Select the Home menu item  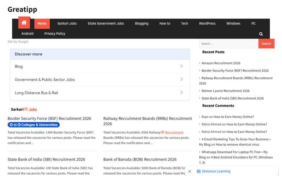click(x=42, y=23)
